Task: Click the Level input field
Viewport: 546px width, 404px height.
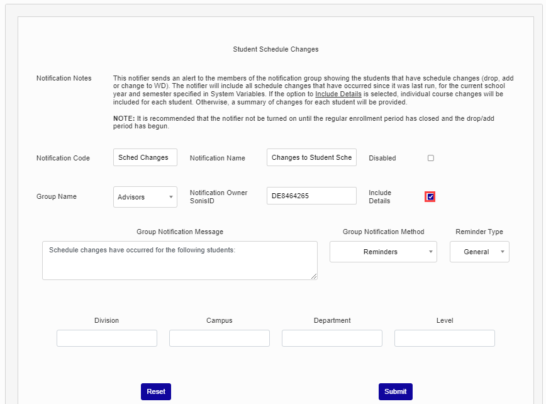Action: coord(444,338)
